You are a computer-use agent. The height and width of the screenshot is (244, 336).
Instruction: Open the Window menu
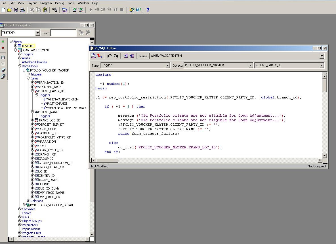[83, 3]
